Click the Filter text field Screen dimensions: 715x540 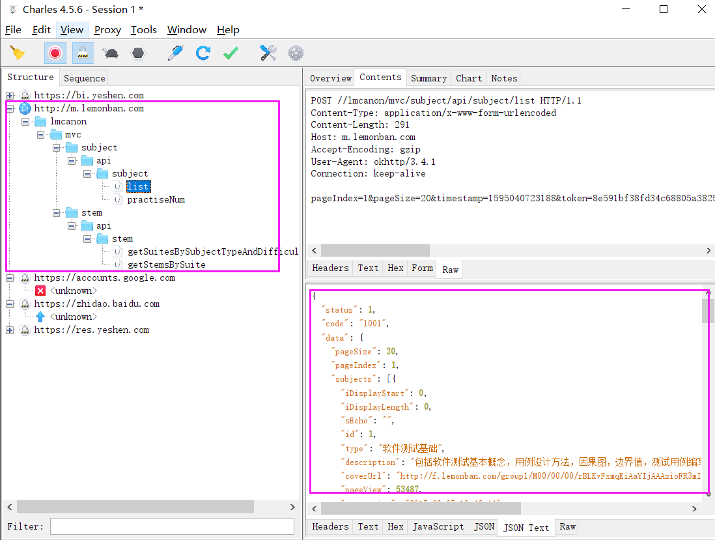pos(172,526)
